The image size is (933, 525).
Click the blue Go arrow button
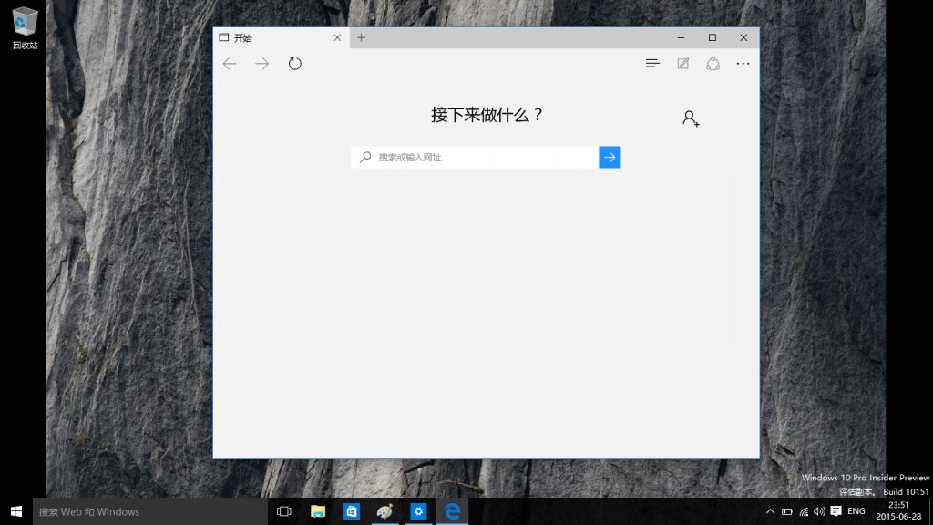610,157
